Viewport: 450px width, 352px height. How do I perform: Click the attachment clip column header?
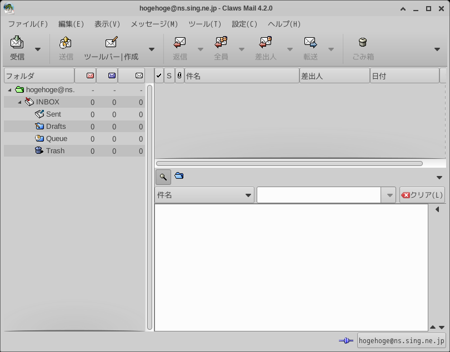(x=179, y=76)
